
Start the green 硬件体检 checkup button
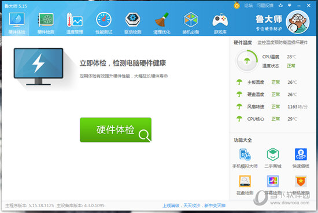tap(116, 130)
